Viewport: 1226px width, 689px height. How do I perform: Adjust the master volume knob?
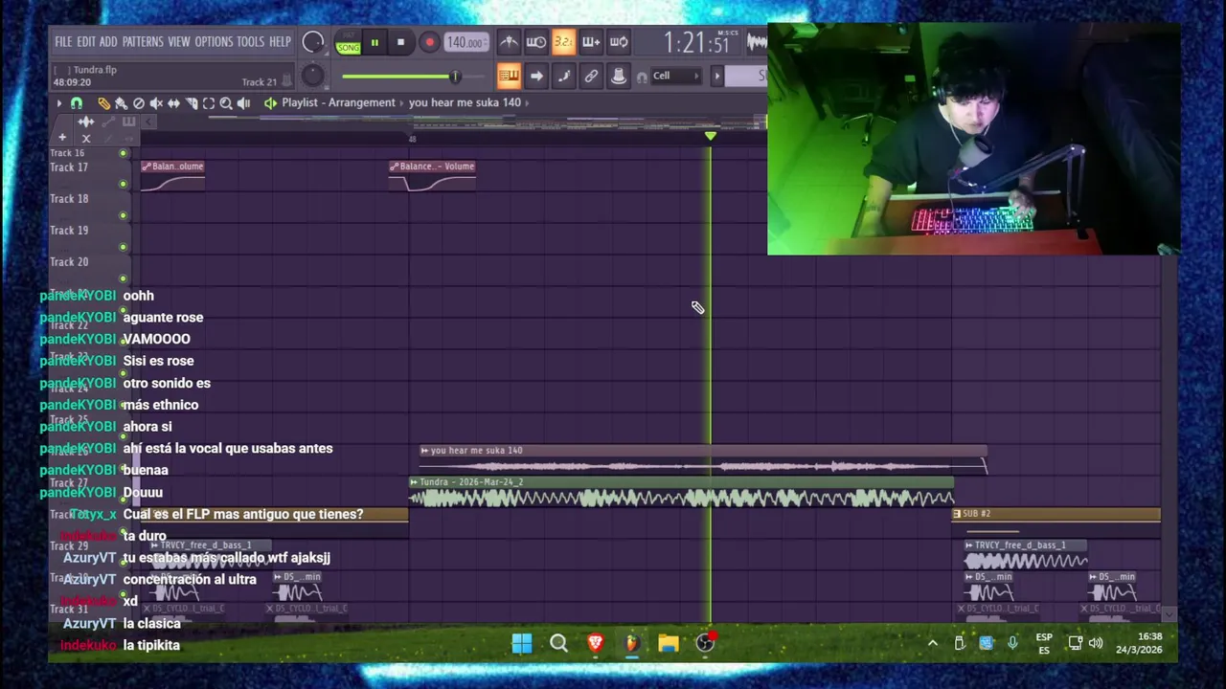point(312,42)
